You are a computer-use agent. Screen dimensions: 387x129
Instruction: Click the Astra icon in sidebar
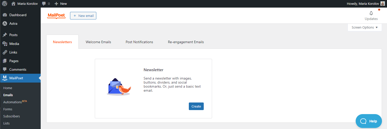[5, 23]
